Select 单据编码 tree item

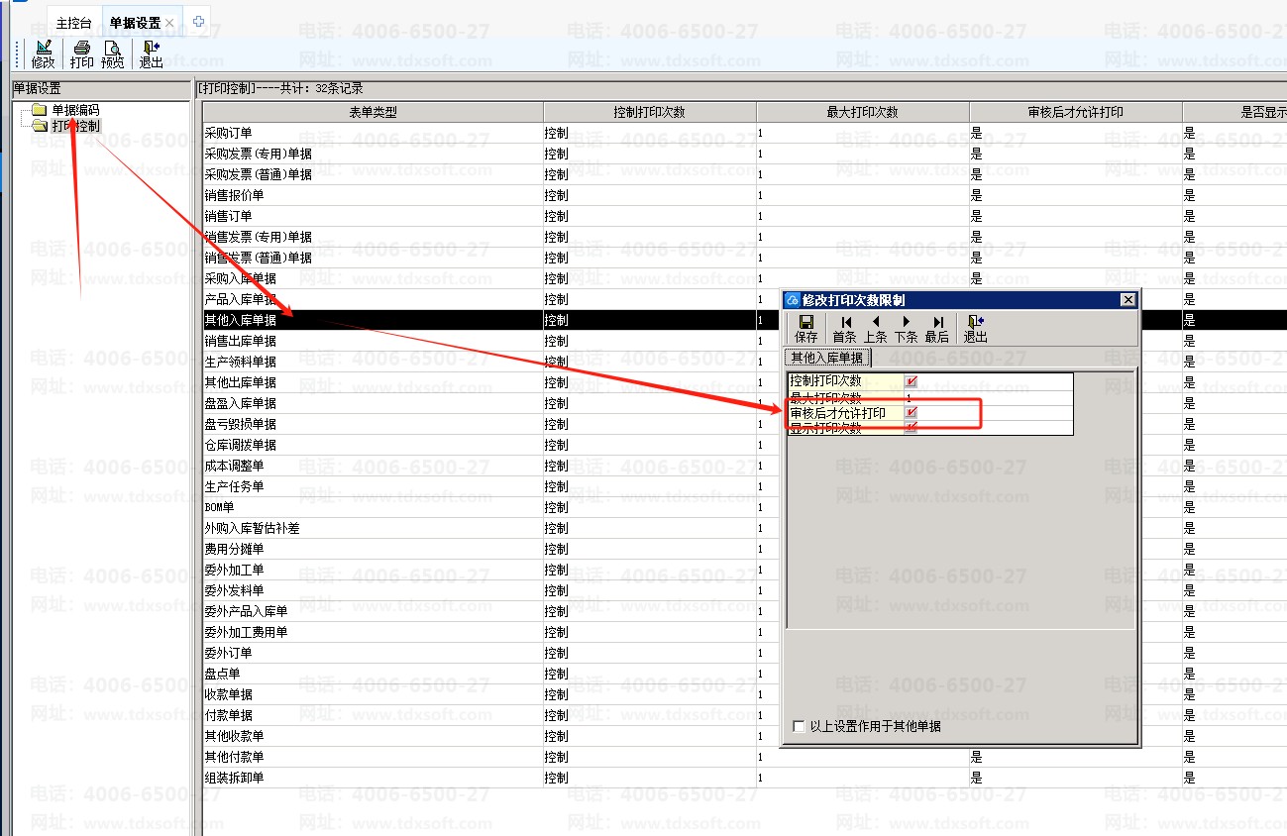75,110
